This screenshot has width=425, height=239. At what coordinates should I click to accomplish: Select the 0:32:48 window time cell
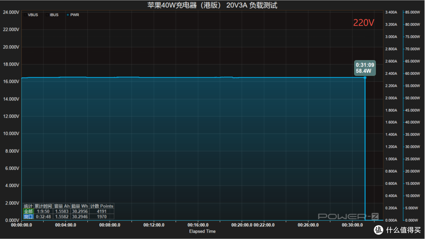click(43, 217)
